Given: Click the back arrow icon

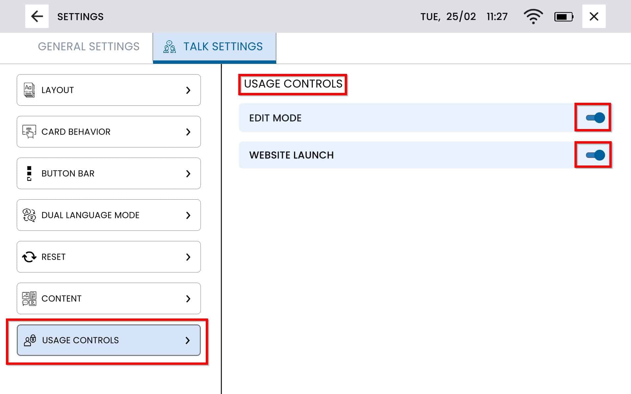Looking at the screenshot, I should [37, 16].
